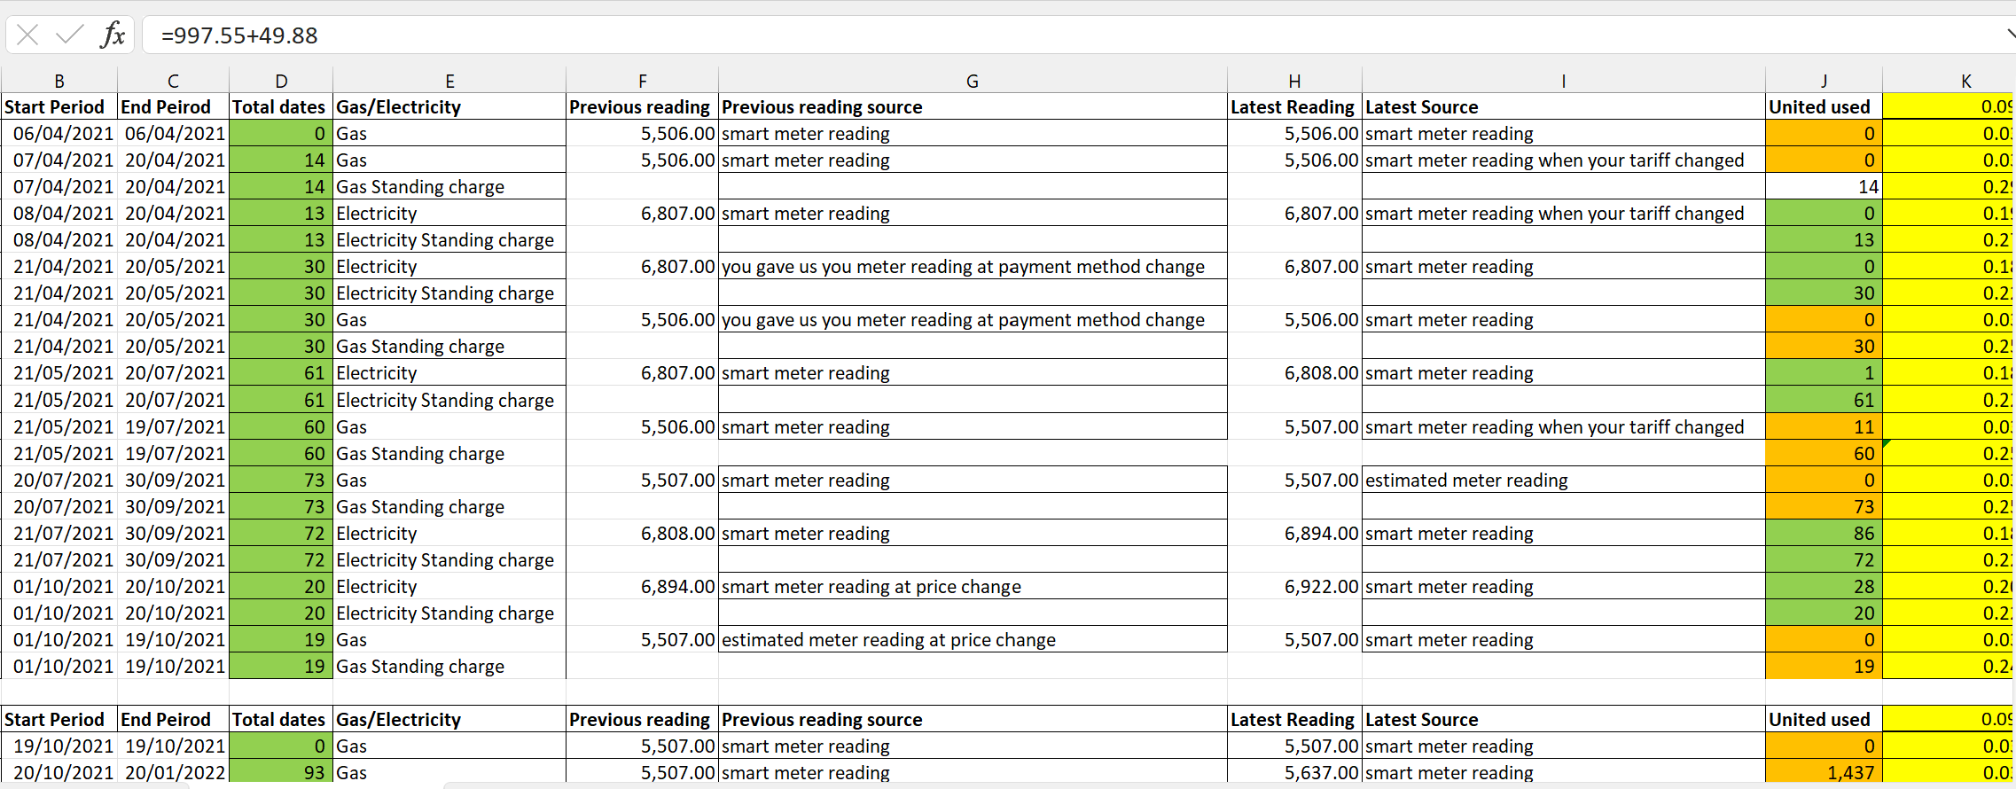Select the column F header
2016x789 pixels.
(x=642, y=81)
